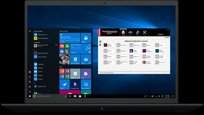Launch PTC Creo from the launcher
The width and height of the screenshot is (204, 115).
tap(160, 62)
